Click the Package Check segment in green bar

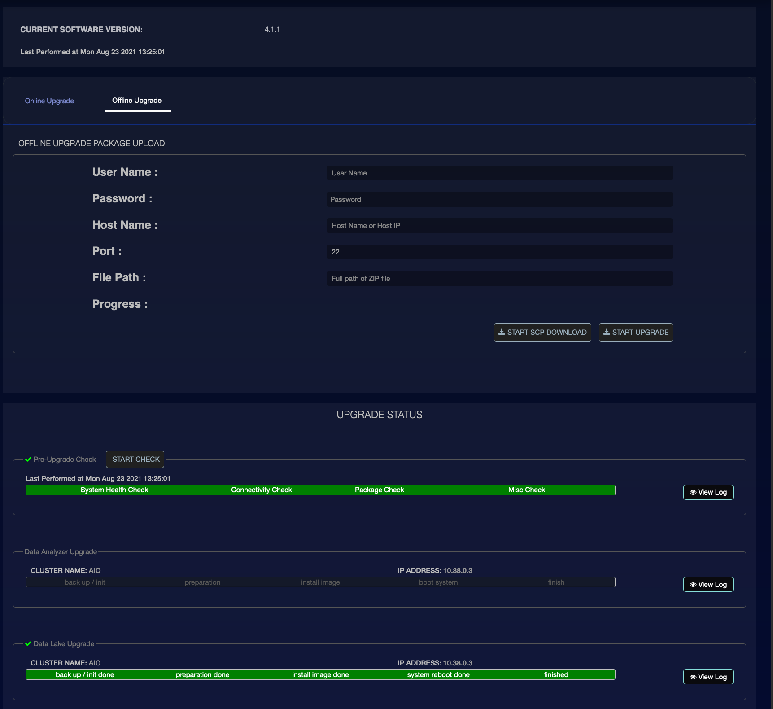pyautogui.click(x=380, y=490)
